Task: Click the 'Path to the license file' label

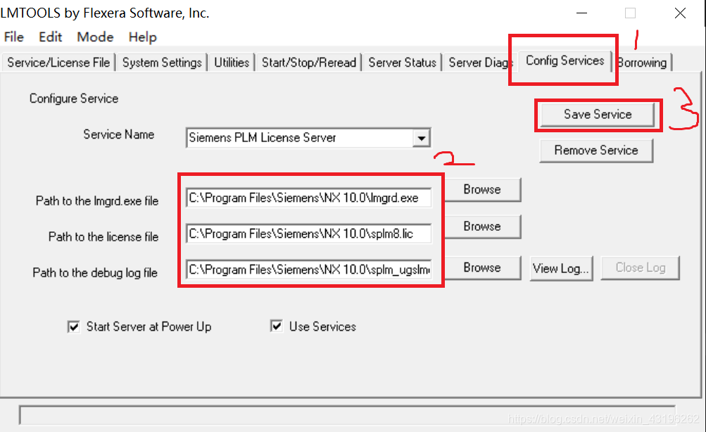Action: 103,236
